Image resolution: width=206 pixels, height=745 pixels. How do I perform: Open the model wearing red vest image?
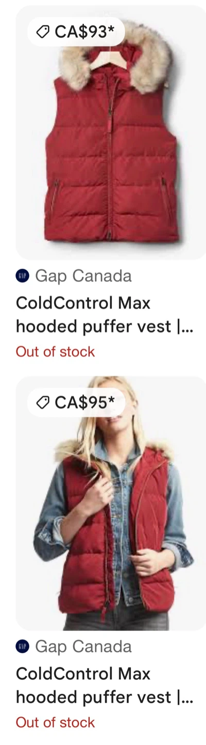coord(111,503)
